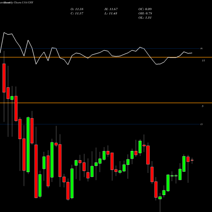The image size is (212, 212).
Task: Click the 'OC: 0.09' value
Action: [x=145, y=9]
